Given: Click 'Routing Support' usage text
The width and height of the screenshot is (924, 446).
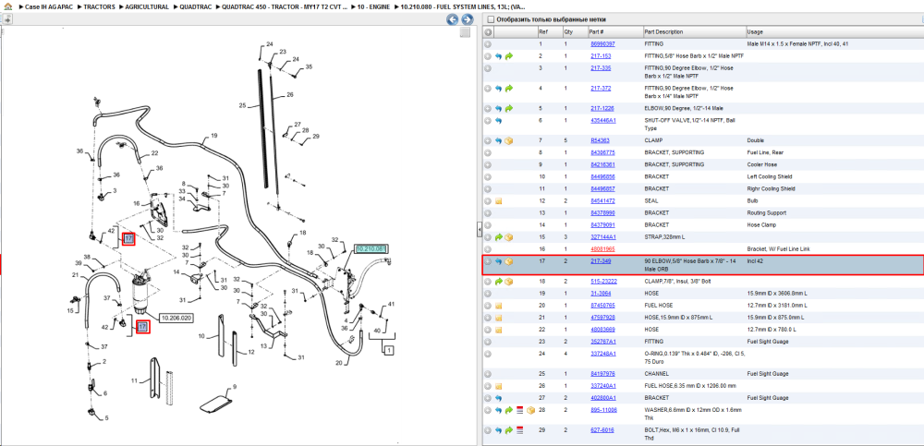Looking at the screenshot, I should [x=765, y=212].
